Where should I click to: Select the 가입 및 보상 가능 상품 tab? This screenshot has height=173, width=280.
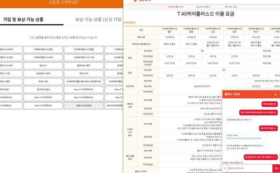coord(23,19)
